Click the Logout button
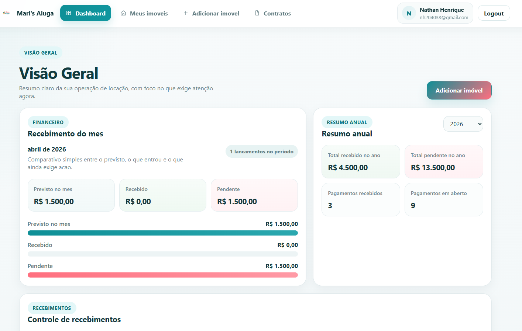The height and width of the screenshot is (331, 522). 494,13
